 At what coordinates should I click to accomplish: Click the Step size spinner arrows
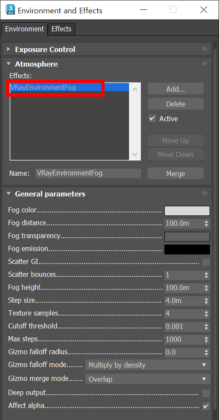click(x=206, y=301)
